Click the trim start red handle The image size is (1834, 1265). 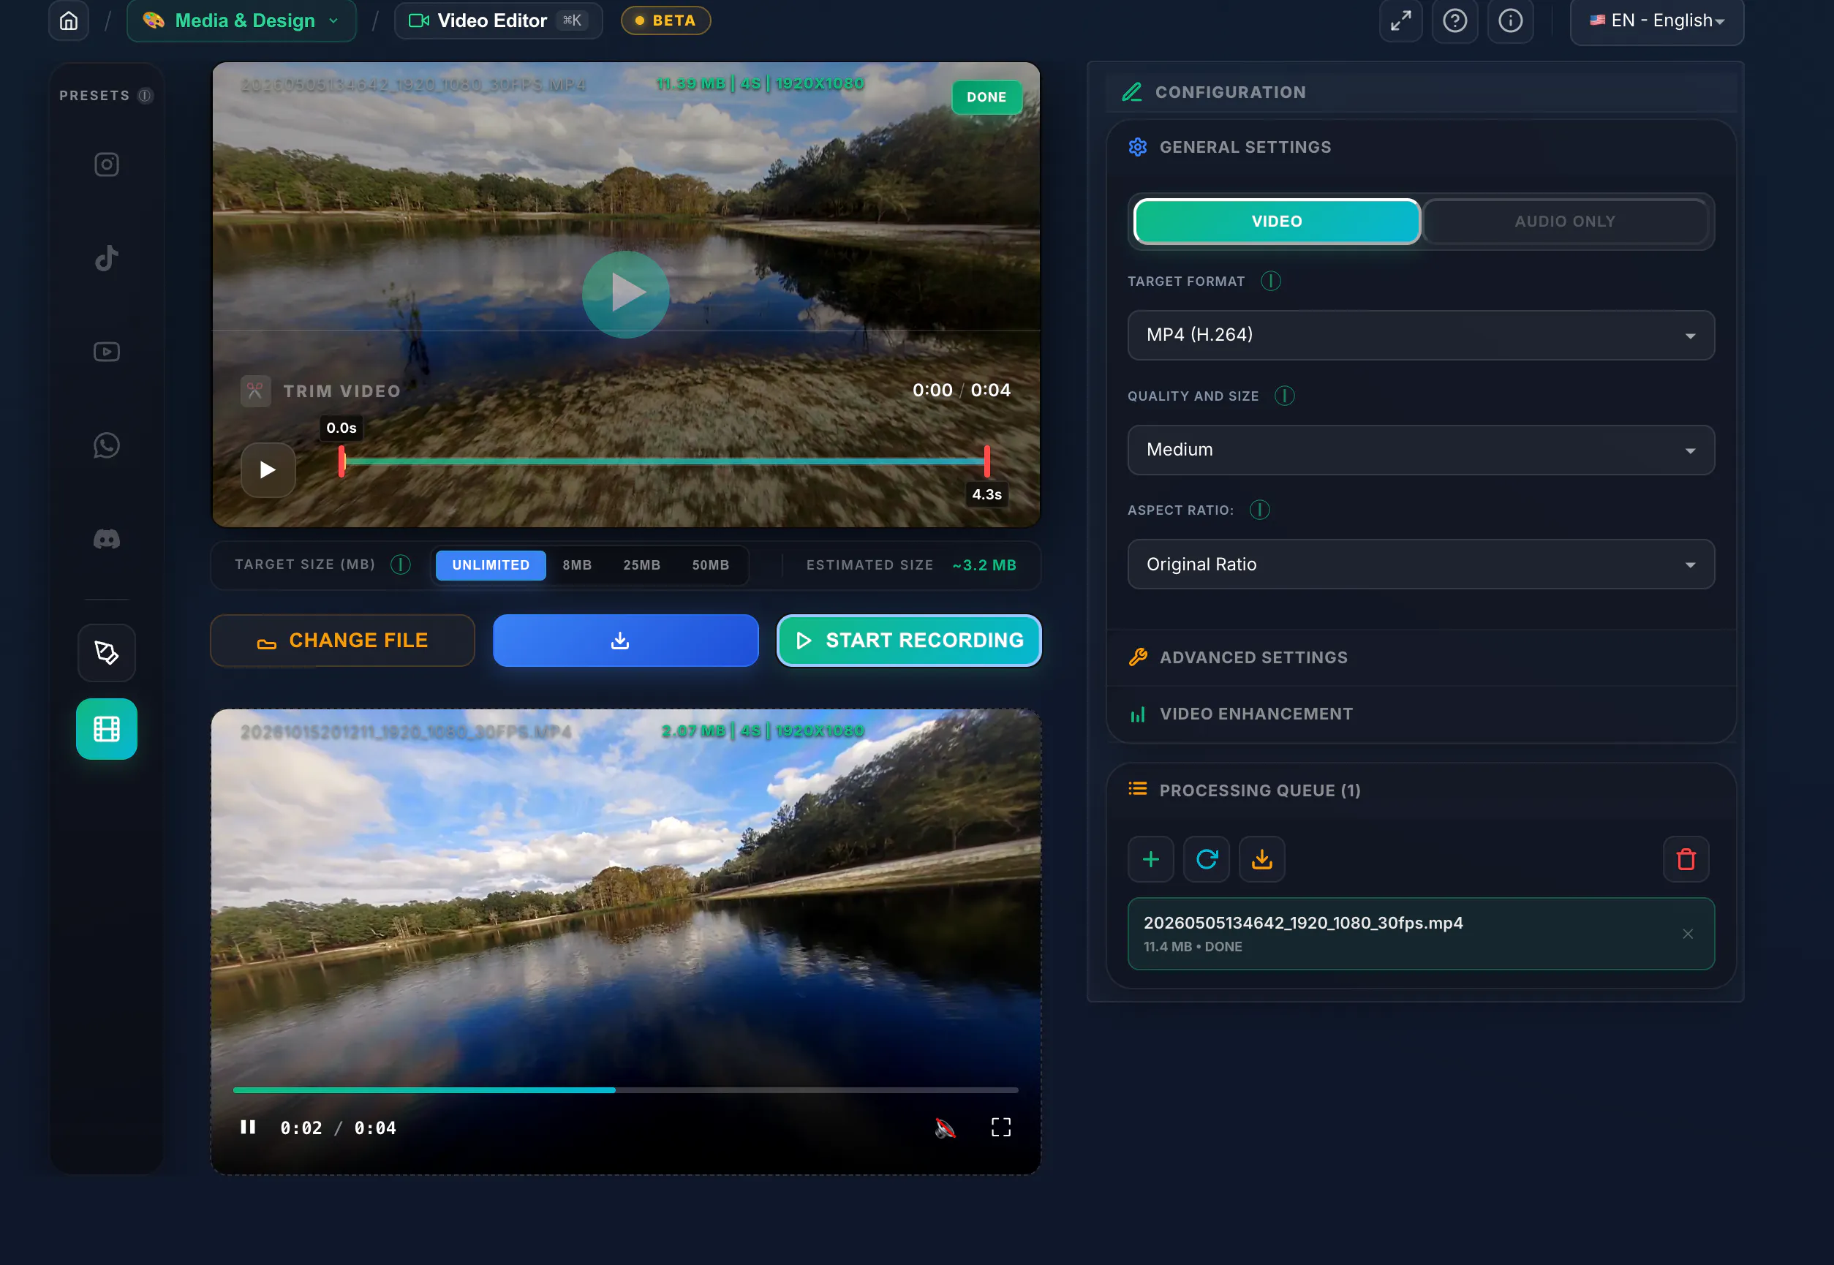point(341,461)
